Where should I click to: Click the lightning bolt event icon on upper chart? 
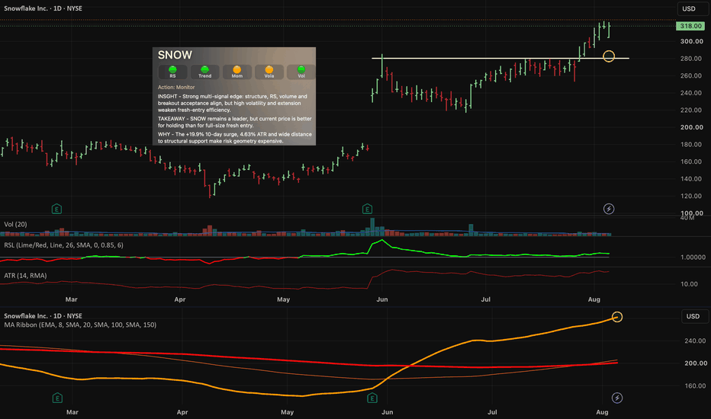[609, 209]
